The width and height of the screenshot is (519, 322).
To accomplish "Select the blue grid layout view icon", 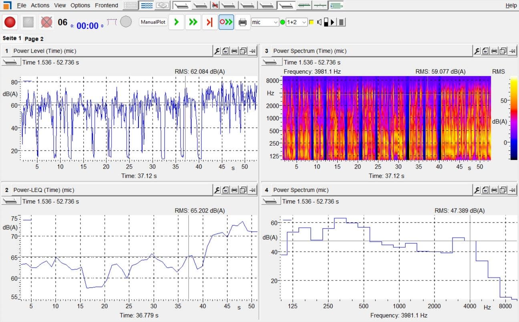I will [147, 5].
